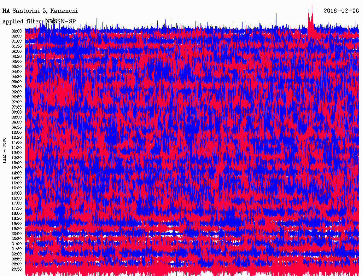Select the 14:00 time row label
This screenshot has height=276, width=362.
click(16, 173)
